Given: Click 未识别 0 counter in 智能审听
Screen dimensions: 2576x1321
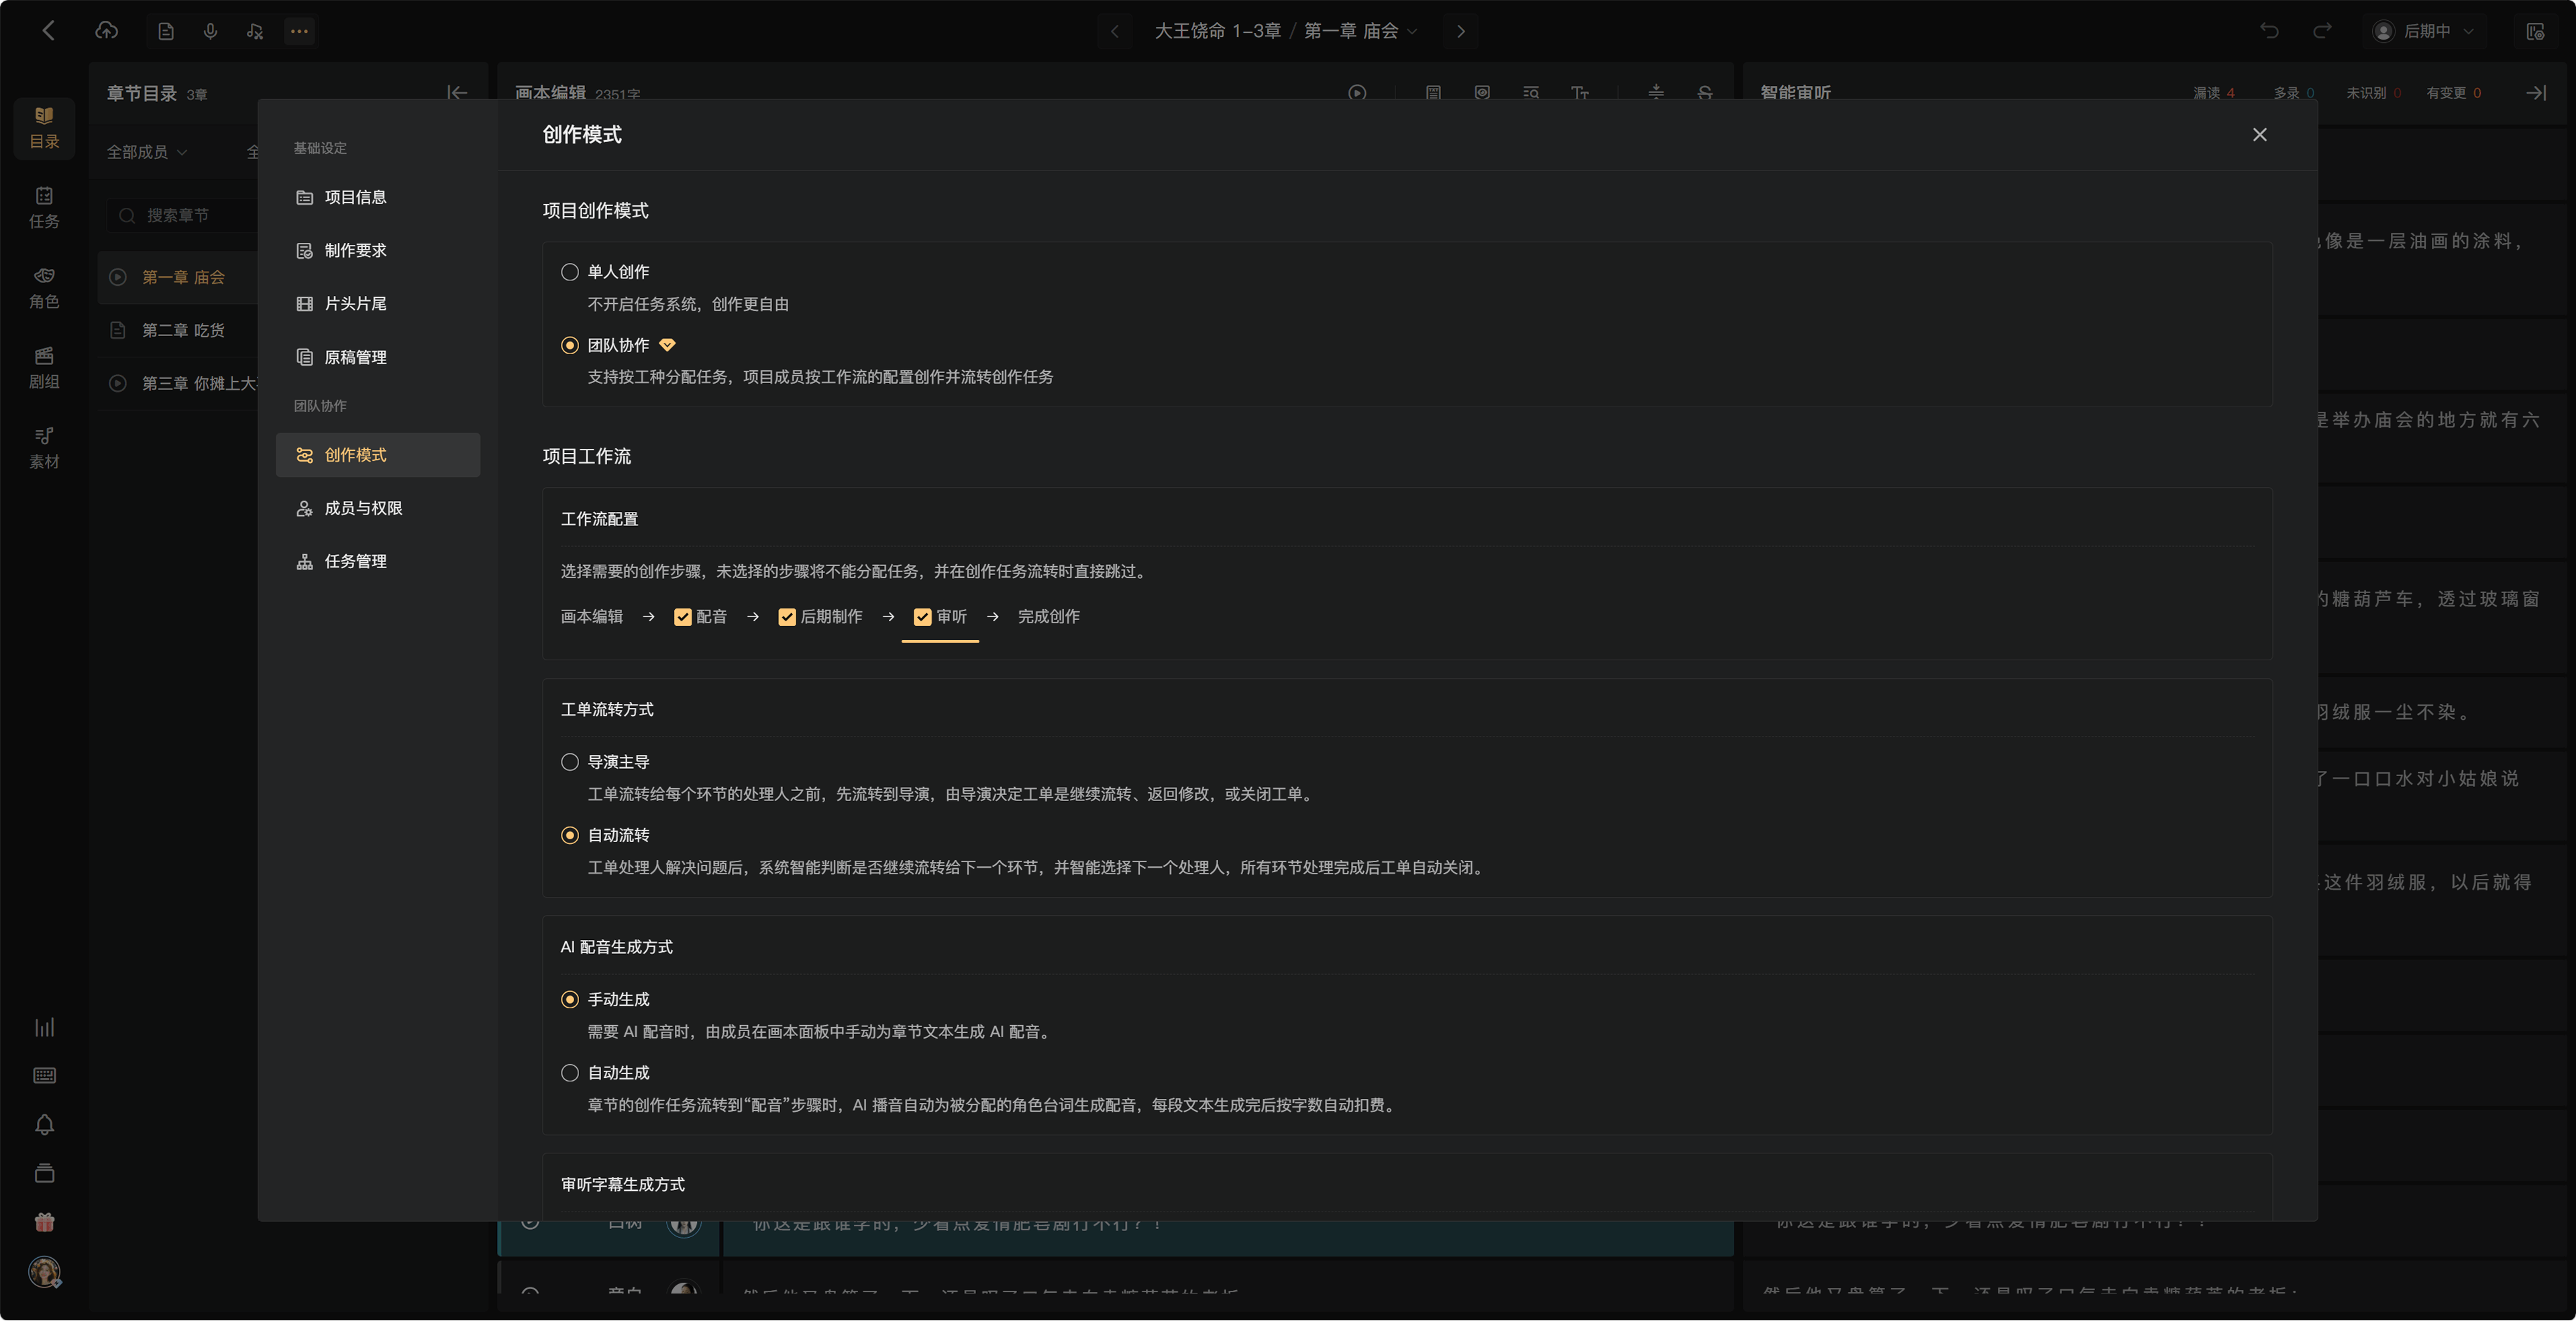Looking at the screenshot, I should (x=2374, y=93).
